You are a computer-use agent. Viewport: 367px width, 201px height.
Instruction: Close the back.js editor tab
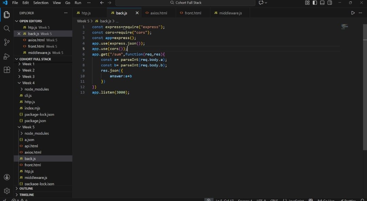(x=137, y=13)
